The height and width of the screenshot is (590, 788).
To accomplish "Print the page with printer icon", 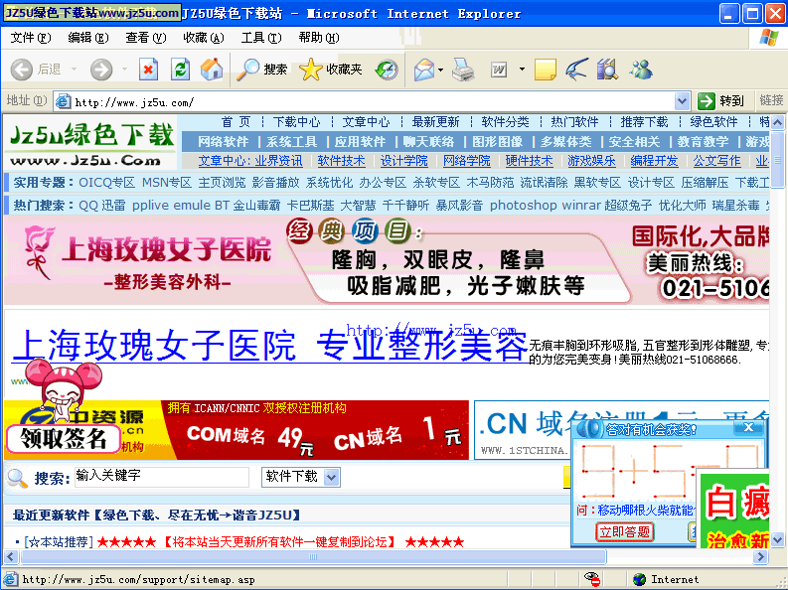I will click(x=463, y=70).
